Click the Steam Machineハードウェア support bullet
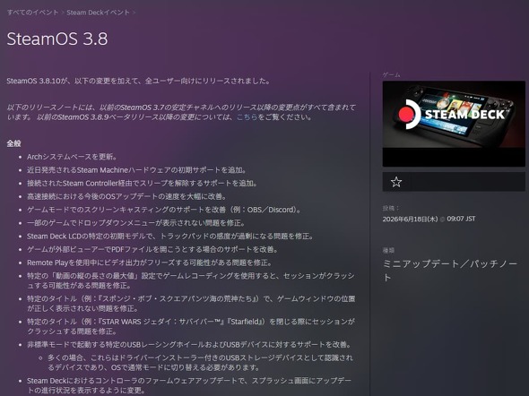Image resolution: width=529 pixels, height=396 pixels. (x=136, y=170)
